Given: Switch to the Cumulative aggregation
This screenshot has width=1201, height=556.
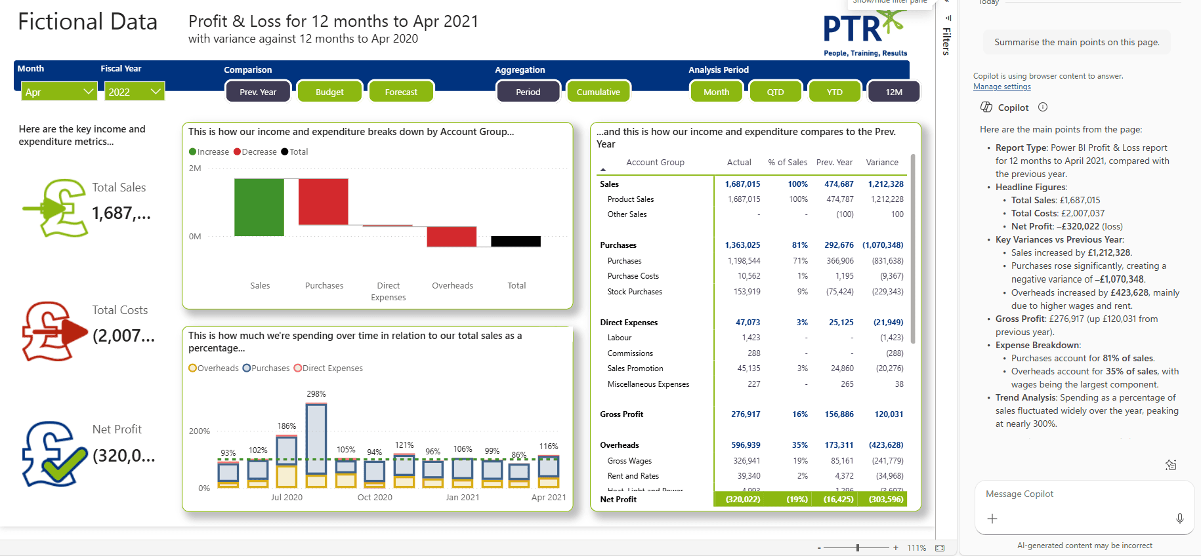Looking at the screenshot, I should coord(598,92).
